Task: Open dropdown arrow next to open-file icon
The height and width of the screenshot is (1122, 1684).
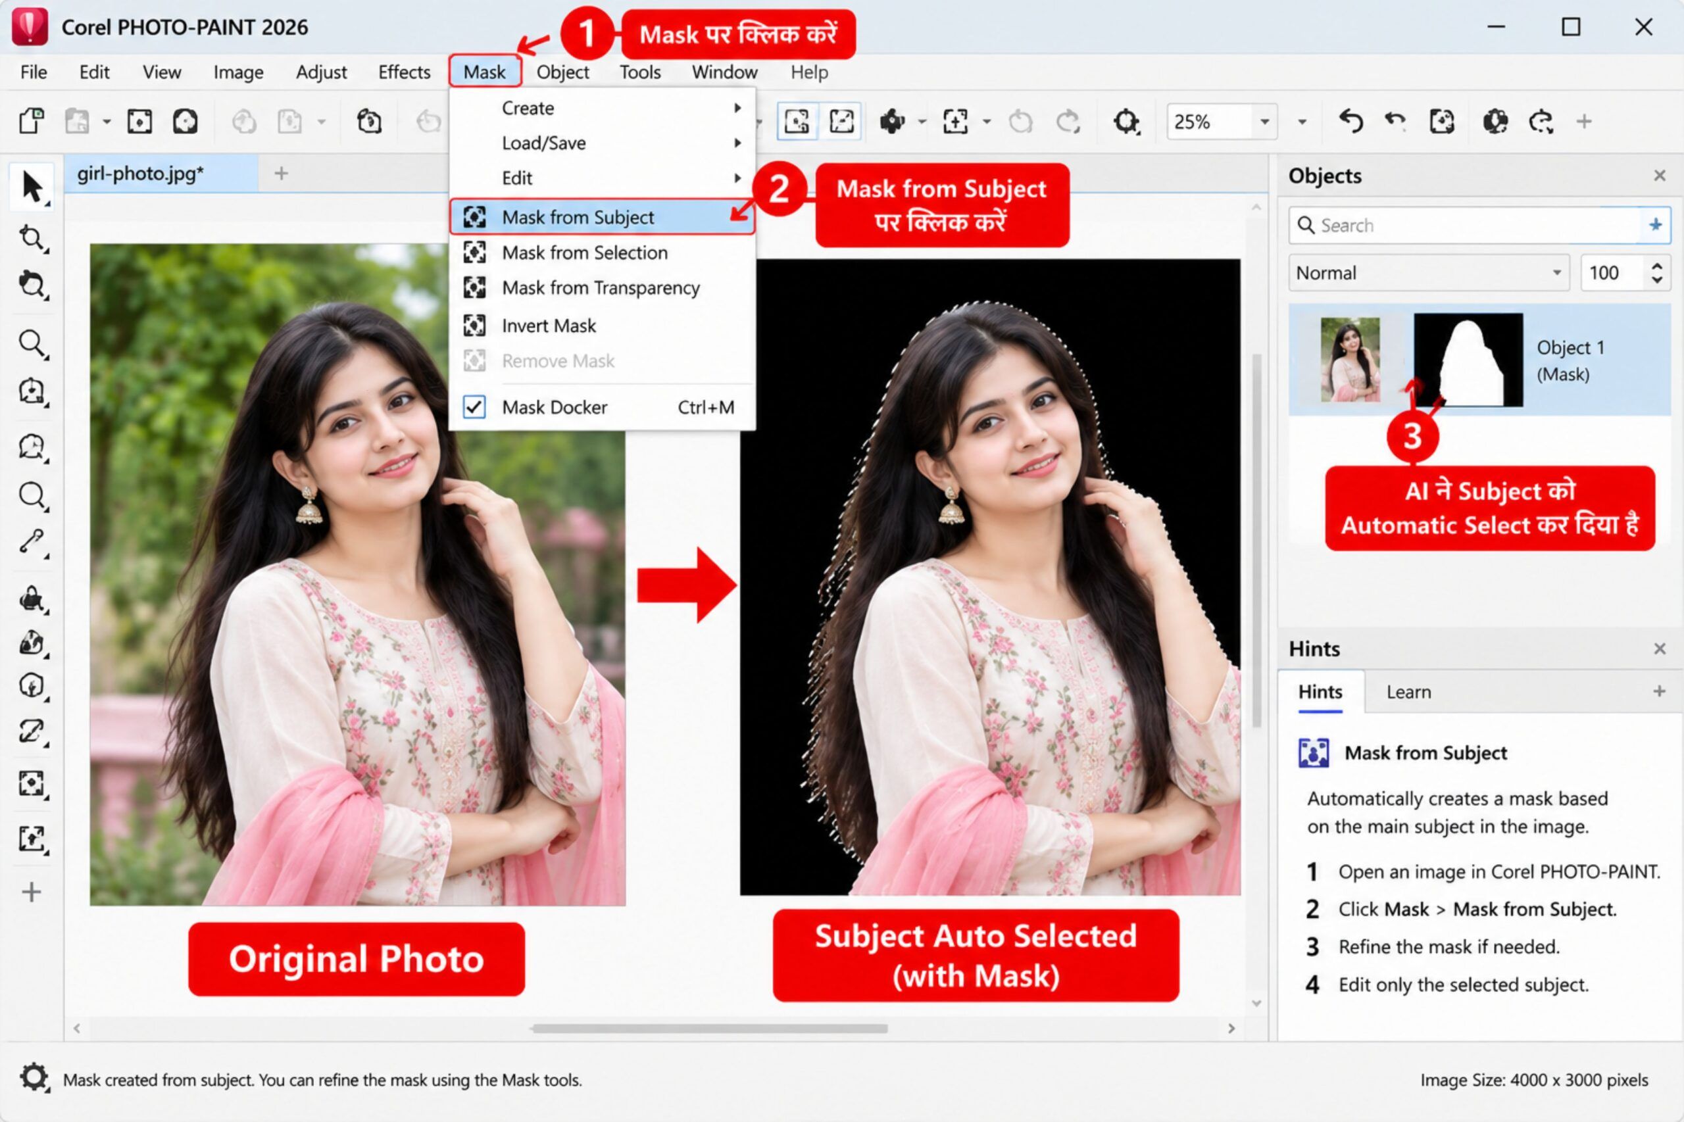Action: click(107, 121)
